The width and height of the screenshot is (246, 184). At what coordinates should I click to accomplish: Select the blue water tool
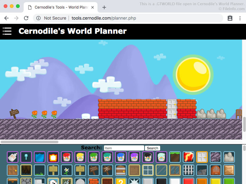40,157
